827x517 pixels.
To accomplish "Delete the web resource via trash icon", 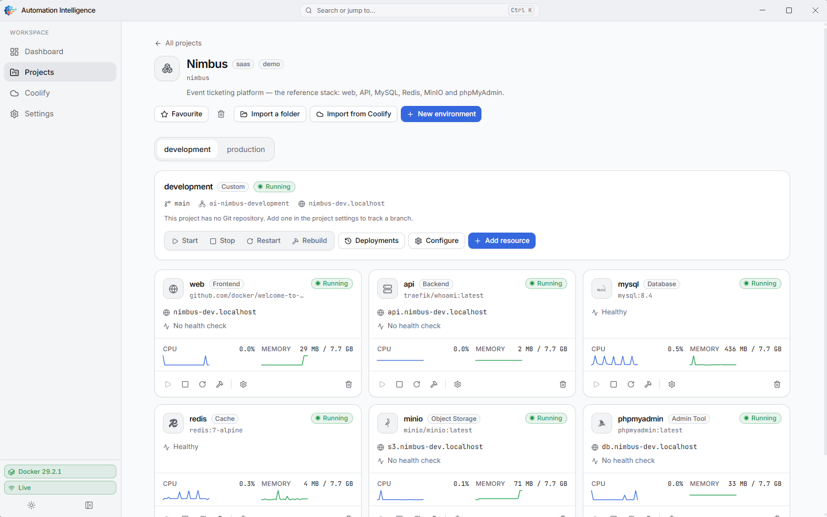I will point(349,384).
